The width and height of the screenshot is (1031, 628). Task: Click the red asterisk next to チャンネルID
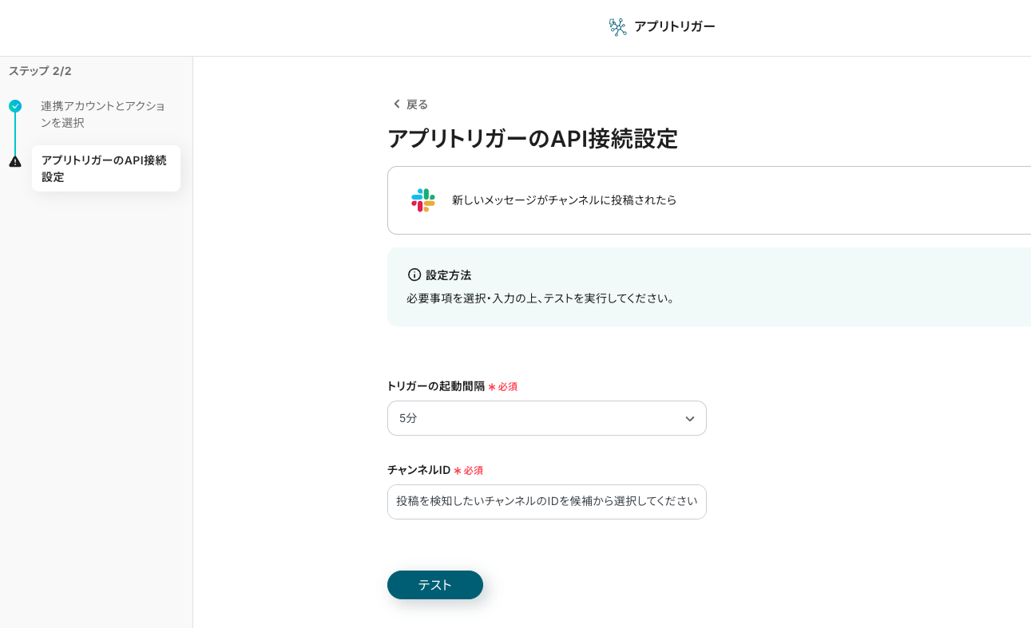(x=458, y=471)
